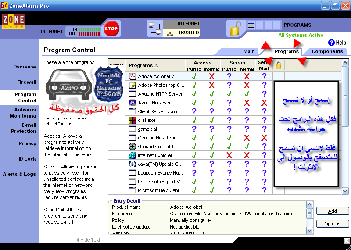Viewport: 351px width, 250px height.
Task: Click the Avant Browser program icon
Action: click(133, 103)
